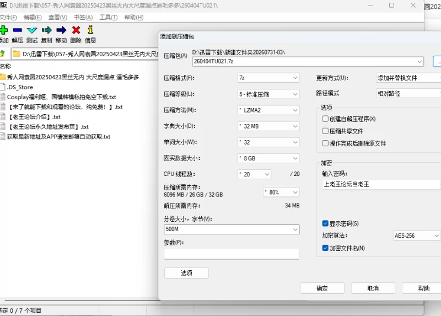Click the 7z icon in the title bar
This screenshot has height=316, width=441.
(3, 6)
